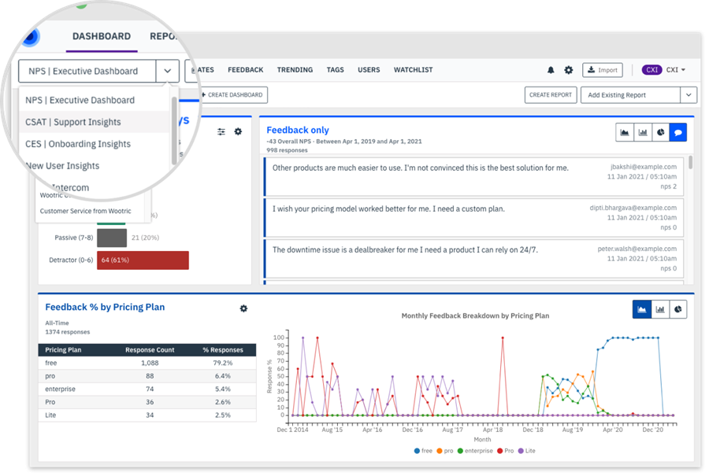Select comments view in Feedback only
Screen dimensions: 709x476
[677, 132]
